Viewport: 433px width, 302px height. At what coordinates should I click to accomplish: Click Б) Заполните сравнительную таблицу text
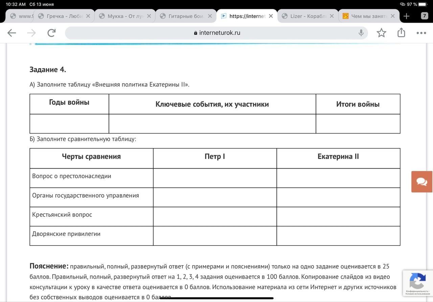pos(83,139)
